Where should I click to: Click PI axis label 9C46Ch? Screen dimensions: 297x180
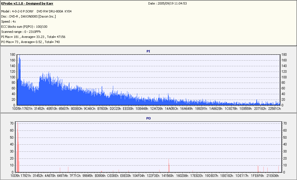click(89, 109)
